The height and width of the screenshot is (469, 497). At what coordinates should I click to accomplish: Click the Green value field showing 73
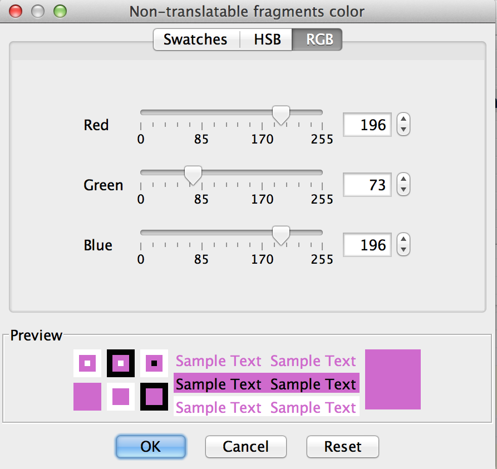tap(367, 185)
